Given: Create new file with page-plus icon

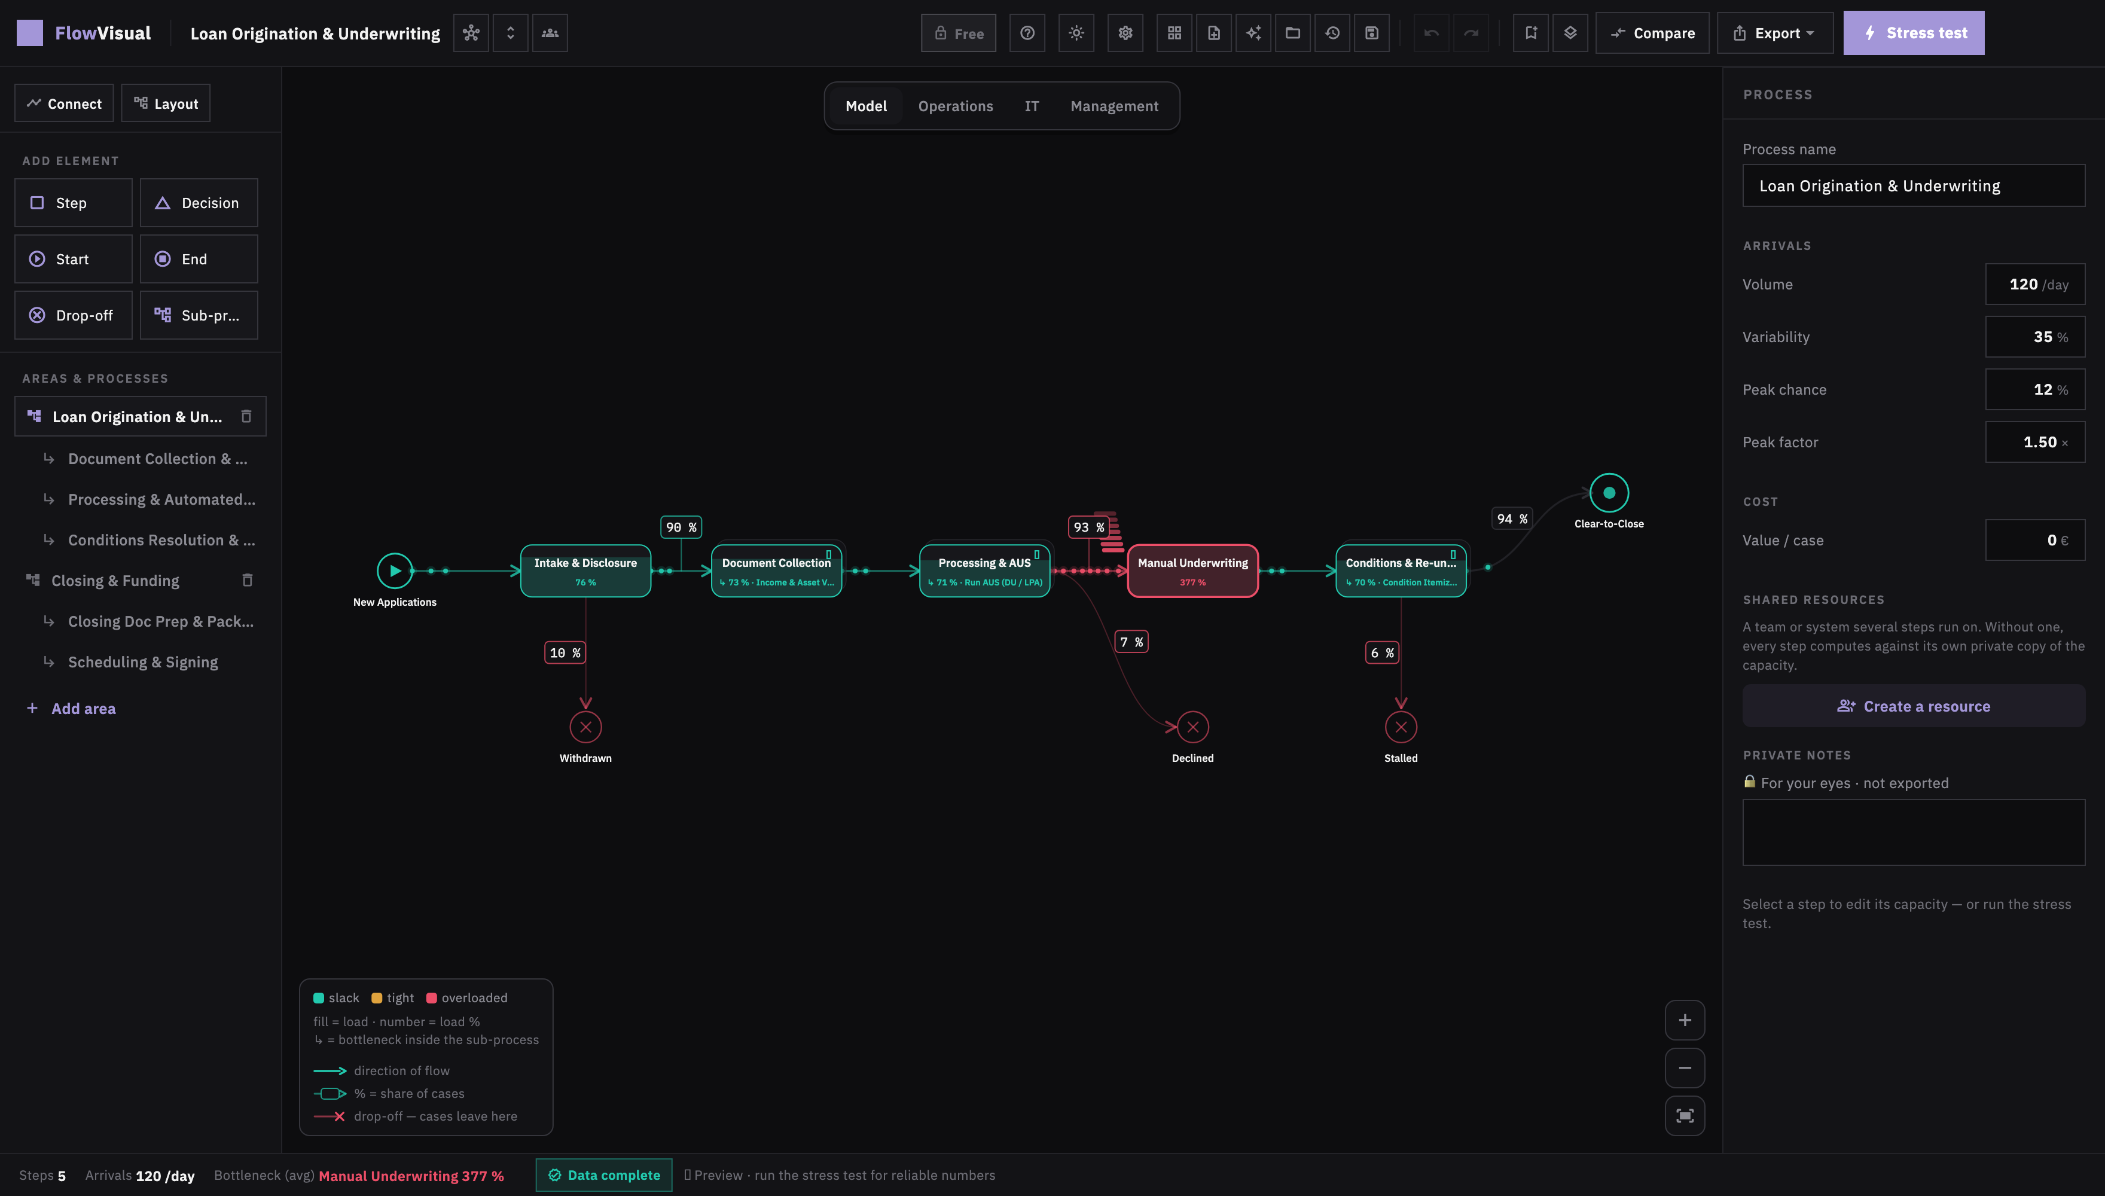Looking at the screenshot, I should pos(1214,33).
